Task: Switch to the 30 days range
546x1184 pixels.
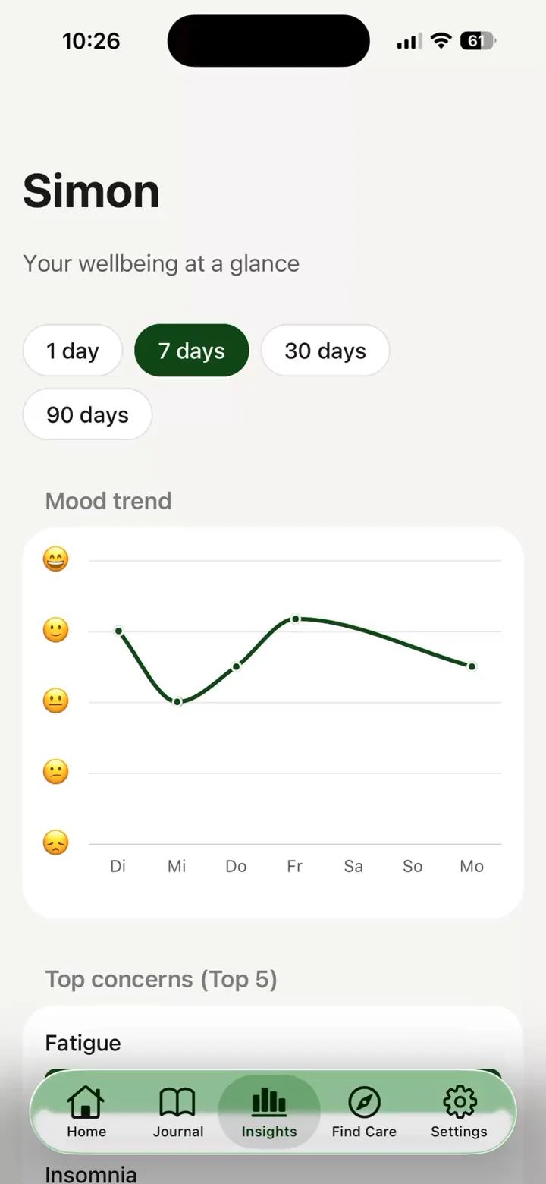Action: pyautogui.click(x=325, y=351)
